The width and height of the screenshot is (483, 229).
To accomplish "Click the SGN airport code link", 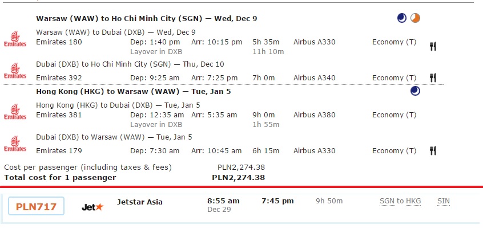I will [387, 201].
